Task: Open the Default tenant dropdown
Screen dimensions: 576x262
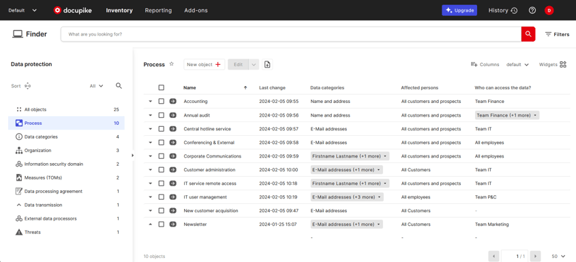Action: click(x=22, y=10)
